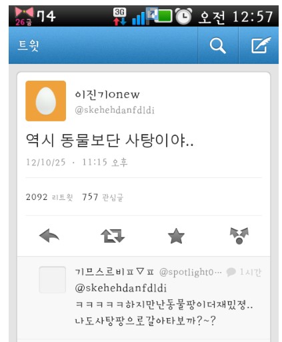
Task: Tap the signal strength bars icon
Action: pos(139,18)
